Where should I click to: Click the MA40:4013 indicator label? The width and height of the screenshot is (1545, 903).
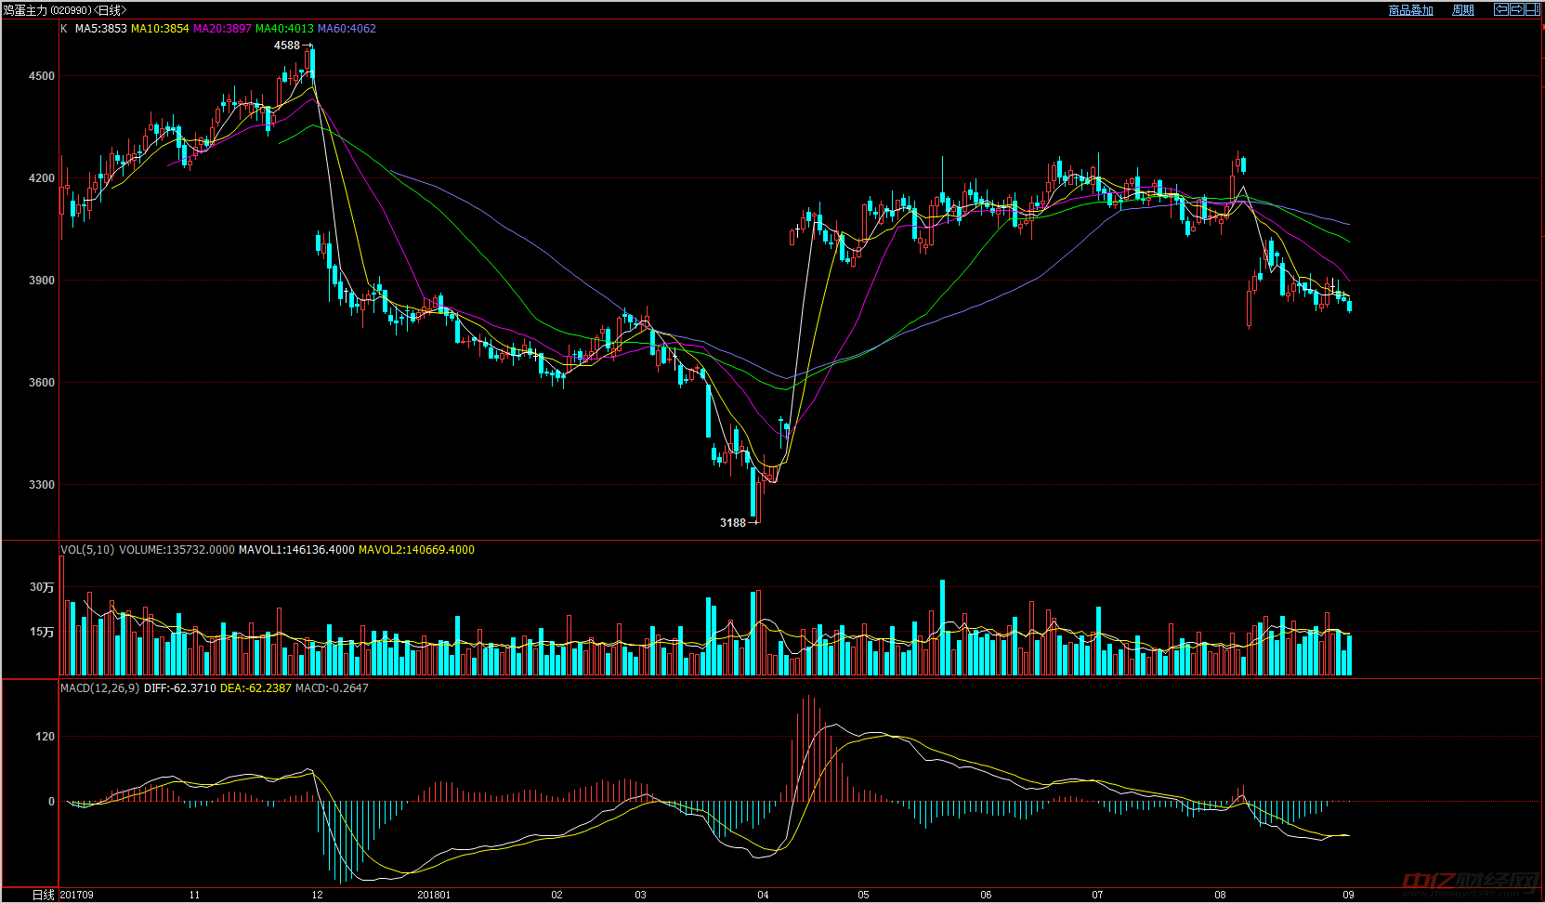click(284, 29)
